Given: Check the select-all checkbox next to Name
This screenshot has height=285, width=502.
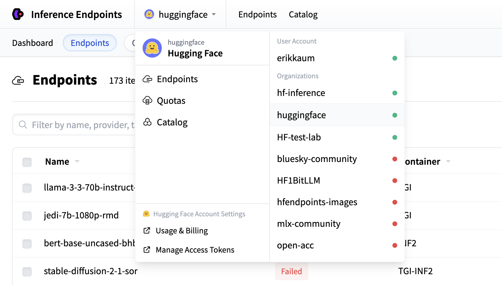Looking at the screenshot, I should 27,162.
